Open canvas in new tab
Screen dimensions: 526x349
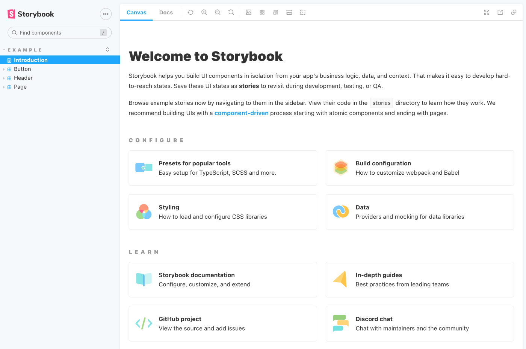click(500, 12)
